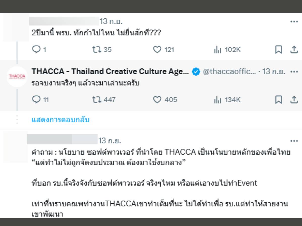Retweet THACCA's reply with 447 reposts

pos(96,100)
